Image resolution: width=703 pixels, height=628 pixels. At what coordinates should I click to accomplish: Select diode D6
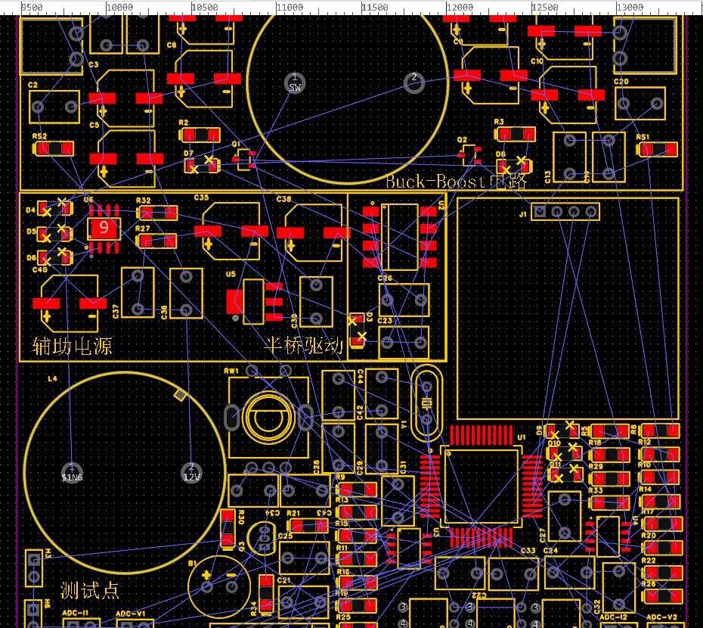pos(54,257)
